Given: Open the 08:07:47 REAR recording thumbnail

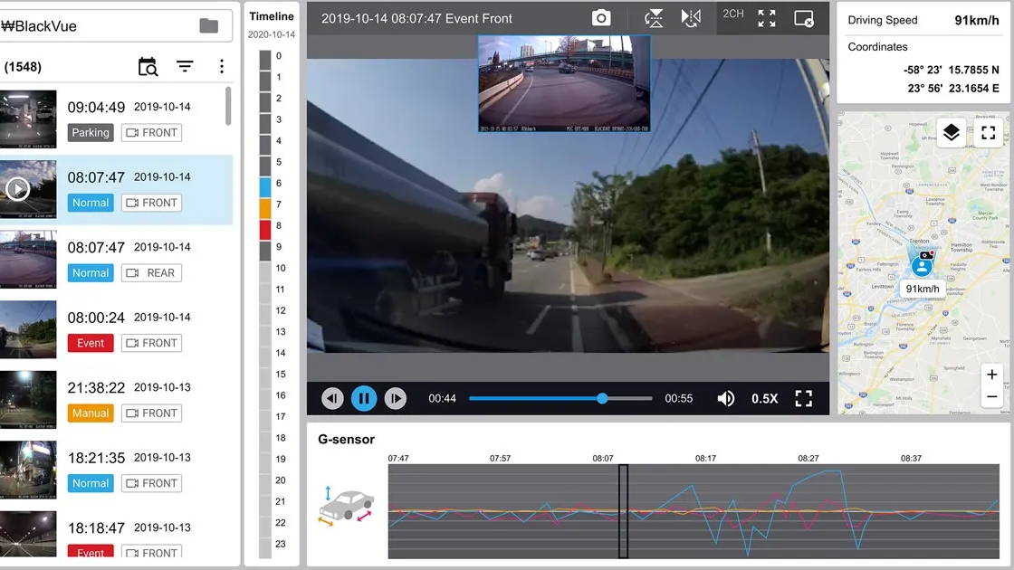Looking at the screenshot, I should tap(28, 259).
